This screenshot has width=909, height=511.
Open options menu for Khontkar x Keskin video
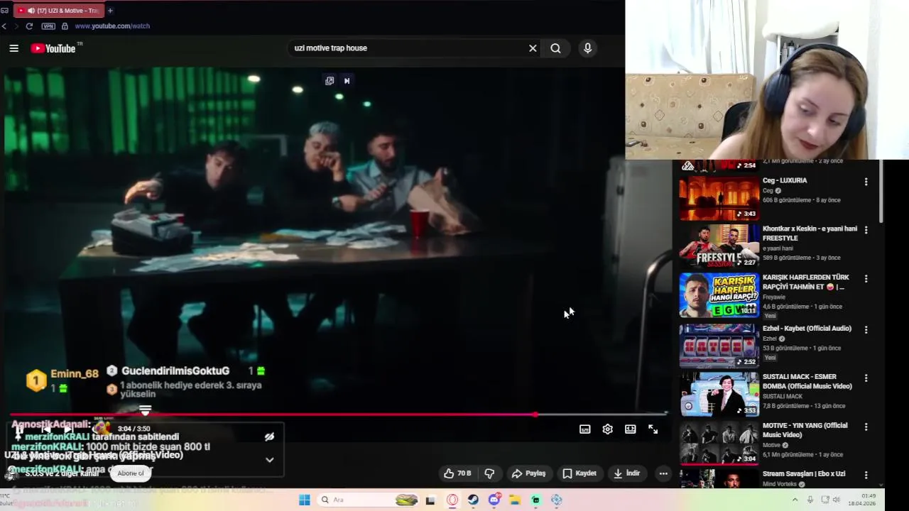click(866, 230)
